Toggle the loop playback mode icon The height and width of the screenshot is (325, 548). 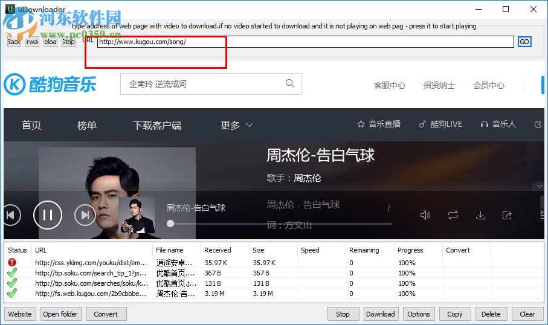453,215
